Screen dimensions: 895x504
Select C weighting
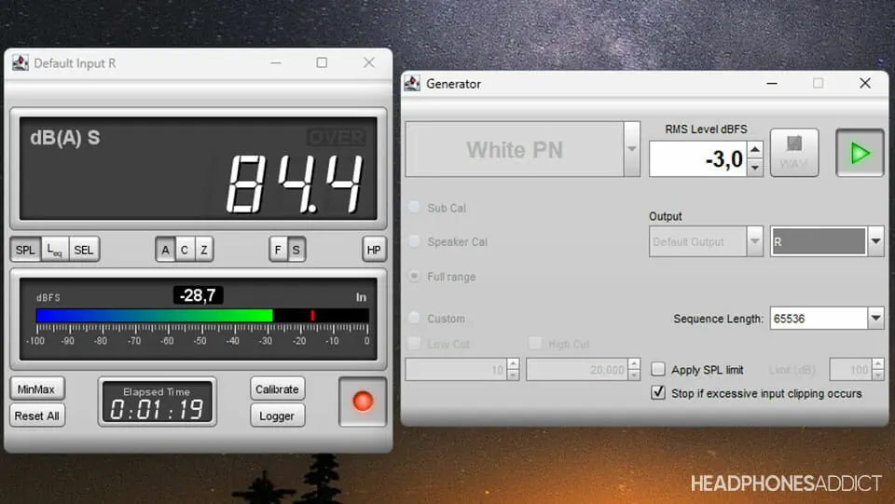(185, 250)
